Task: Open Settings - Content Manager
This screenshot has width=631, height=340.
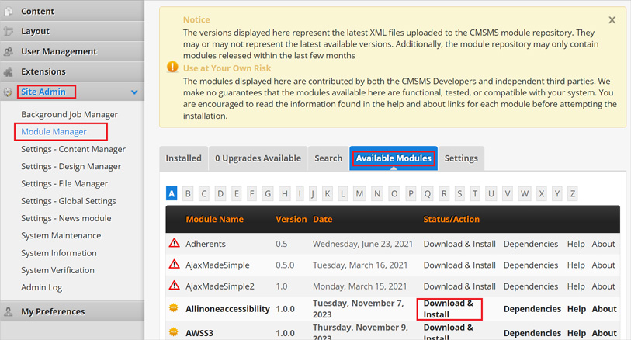Action: pyautogui.click(x=73, y=149)
